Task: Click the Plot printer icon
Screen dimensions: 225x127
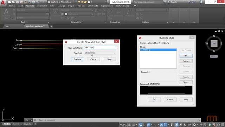Action: click(33, 2)
